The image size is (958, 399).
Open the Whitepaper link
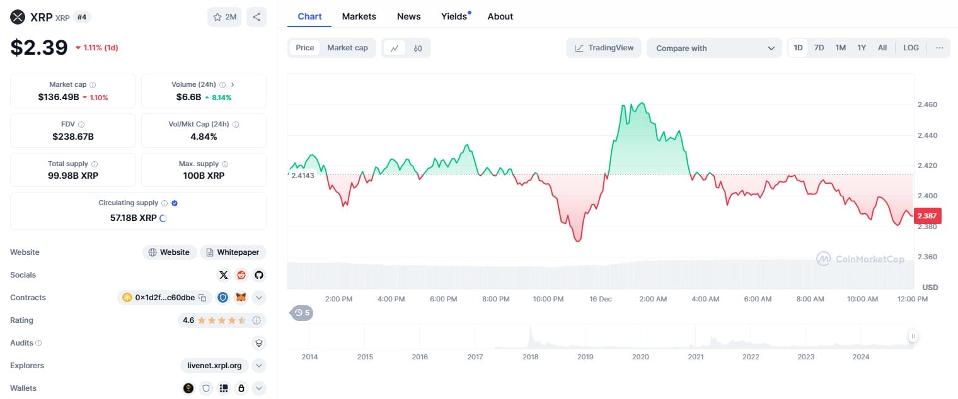233,252
